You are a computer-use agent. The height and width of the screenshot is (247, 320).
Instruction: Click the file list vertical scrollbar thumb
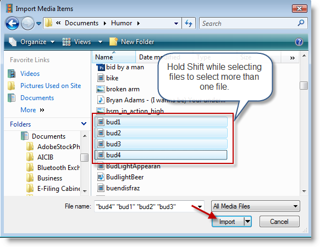pyautogui.click(x=304, y=85)
